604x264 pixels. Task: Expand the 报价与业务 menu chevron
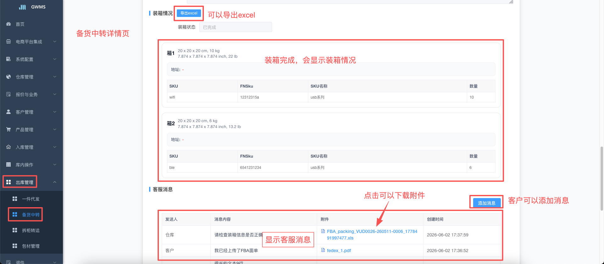tap(55, 94)
